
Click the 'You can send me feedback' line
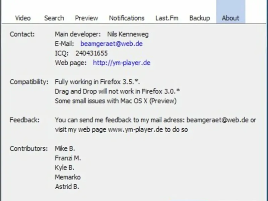click(x=155, y=120)
